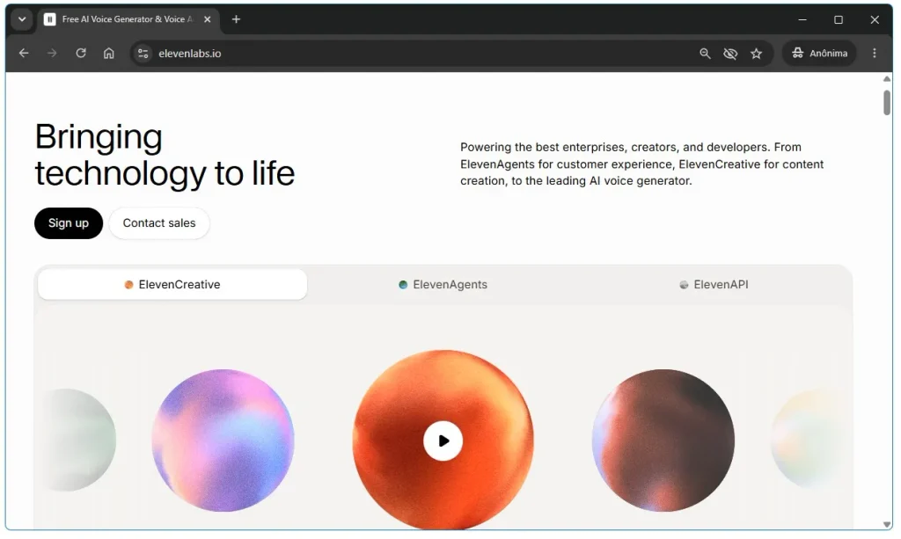Bookmark this page with the star icon

point(756,54)
